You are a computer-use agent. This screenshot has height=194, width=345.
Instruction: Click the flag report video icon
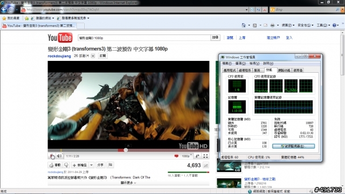[111, 165]
